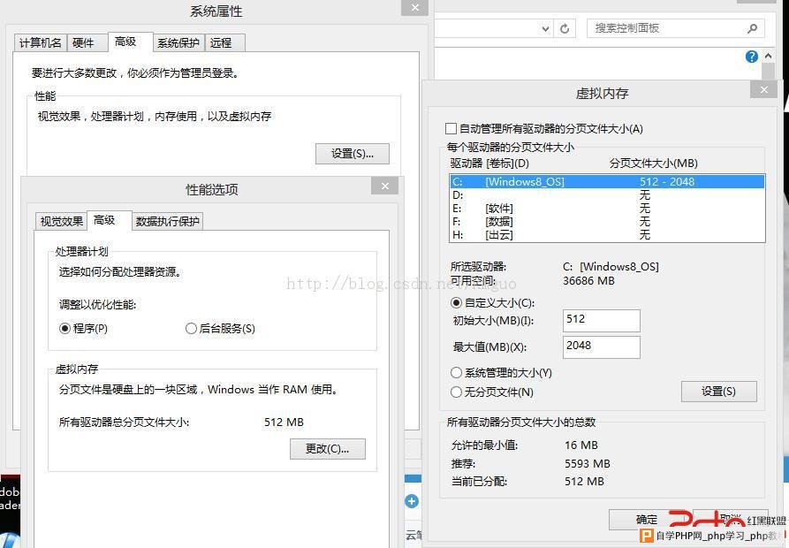Expand the address bar dropdown arrow
789x548 pixels.
click(545, 28)
